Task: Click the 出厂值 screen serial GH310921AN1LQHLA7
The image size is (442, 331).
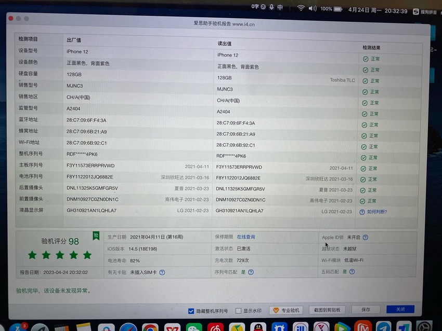Action: tap(92, 210)
